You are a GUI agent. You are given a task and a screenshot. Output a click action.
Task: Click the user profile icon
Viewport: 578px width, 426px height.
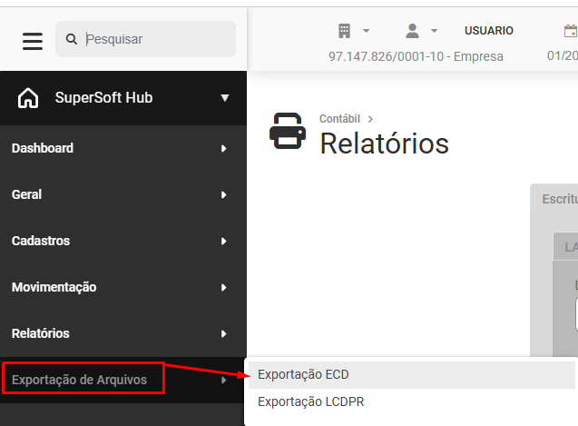tap(412, 31)
